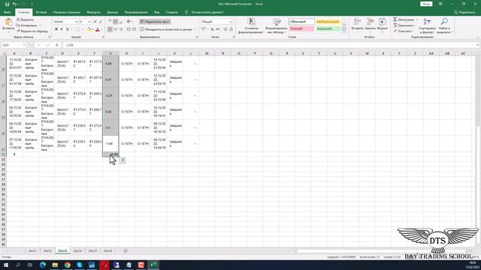Viewport: 481px width, 270px height.
Task: Open Conditional Formatting (Условное форматирование)
Action: tap(251, 25)
